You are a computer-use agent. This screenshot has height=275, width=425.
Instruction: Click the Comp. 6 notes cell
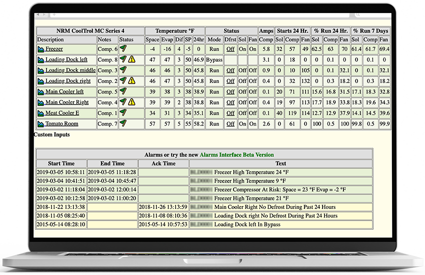coord(107,49)
